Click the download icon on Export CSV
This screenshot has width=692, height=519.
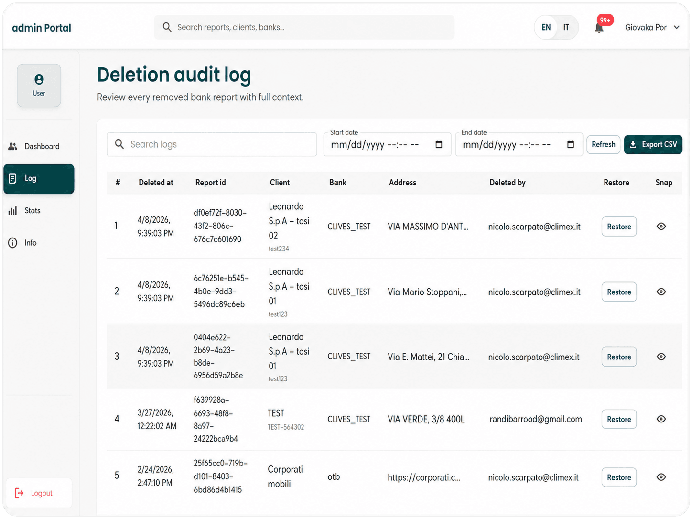[633, 144]
